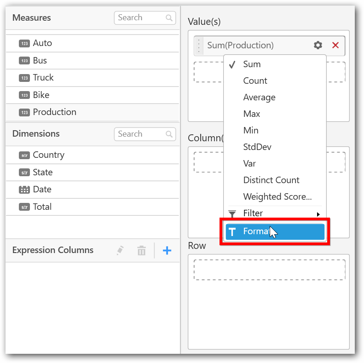Viewport: 364px width, 363px height.
Task: Remove Sum(Production) with the red X
Action: coord(335,45)
